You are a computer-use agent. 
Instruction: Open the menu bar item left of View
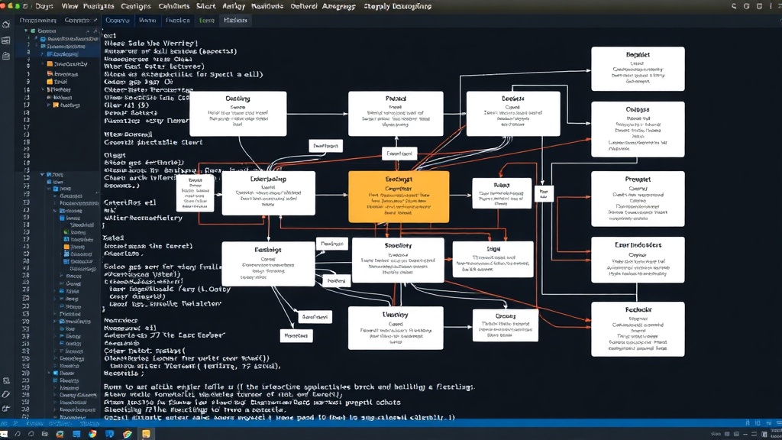click(x=44, y=6)
